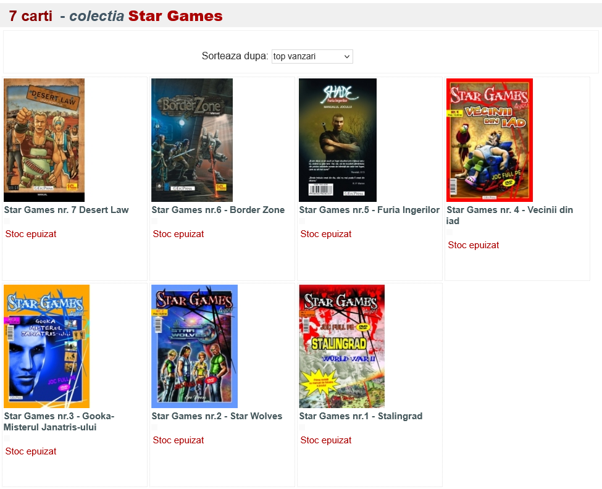
Task: Open the Gooka Misterul Janatris-ului cover image
Action: click(x=46, y=346)
